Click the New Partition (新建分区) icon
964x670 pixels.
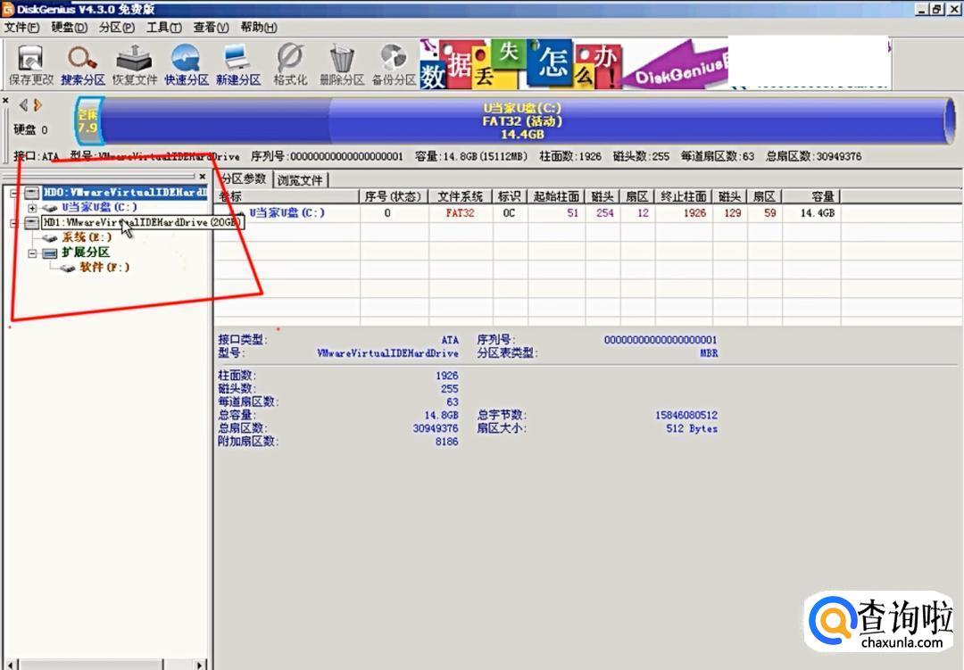pos(237,65)
